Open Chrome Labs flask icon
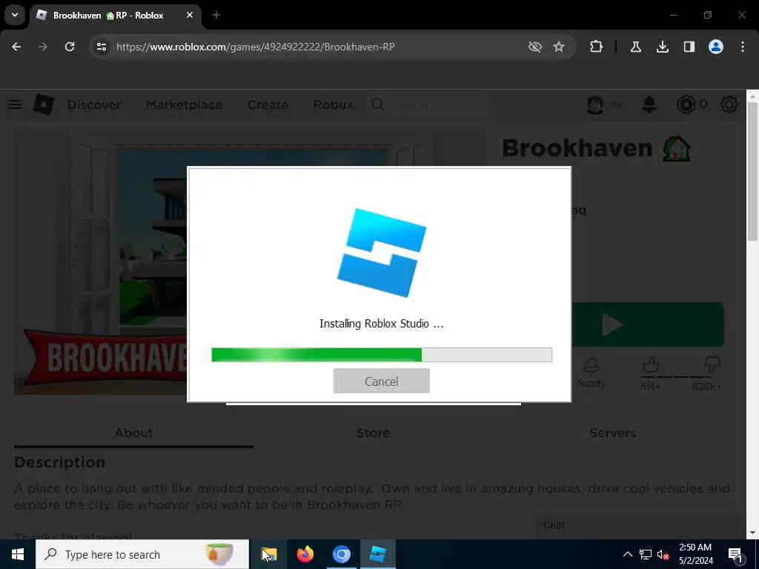This screenshot has width=759, height=569. [x=635, y=47]
